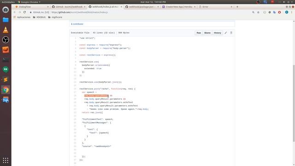Open a new browser tab

[x=237, y=7]
